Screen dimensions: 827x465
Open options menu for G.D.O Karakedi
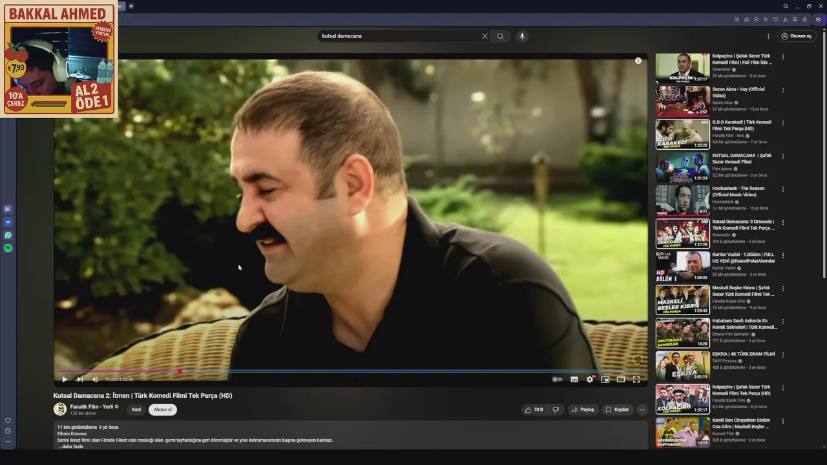click(x=783, y=123)
